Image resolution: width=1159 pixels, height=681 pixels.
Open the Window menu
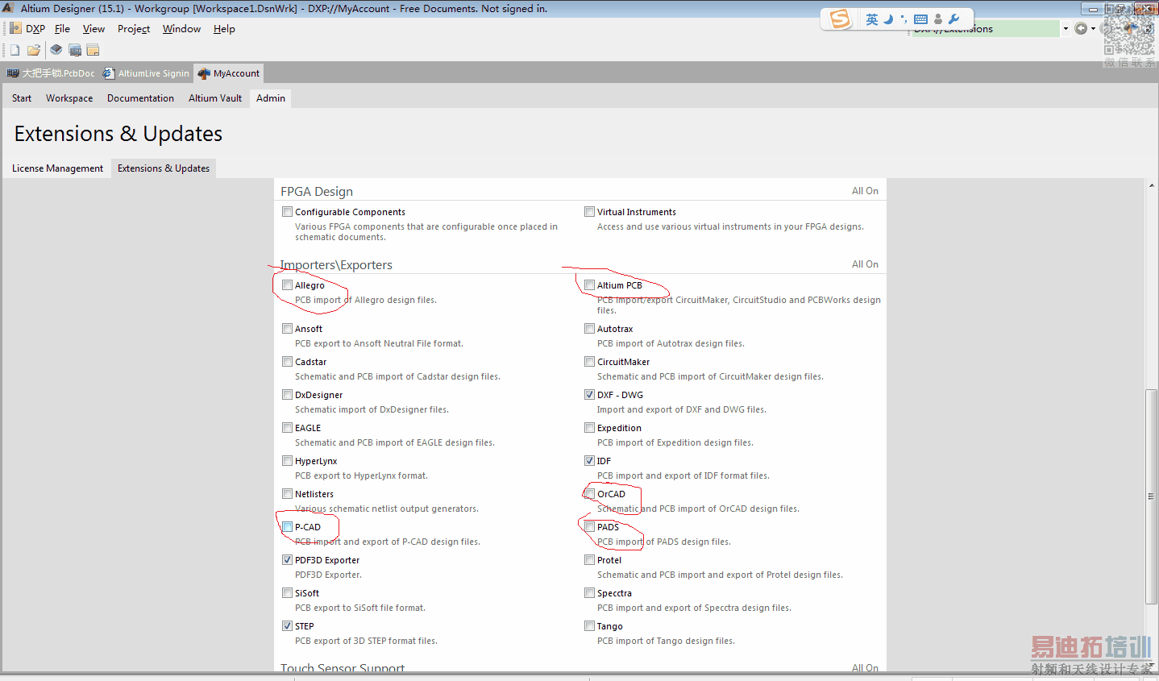click(x=181, y=29)
